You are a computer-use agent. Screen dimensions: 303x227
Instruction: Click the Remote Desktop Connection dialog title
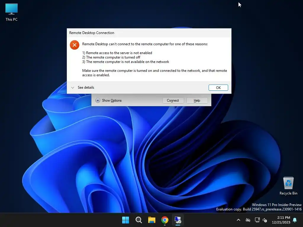92,33
